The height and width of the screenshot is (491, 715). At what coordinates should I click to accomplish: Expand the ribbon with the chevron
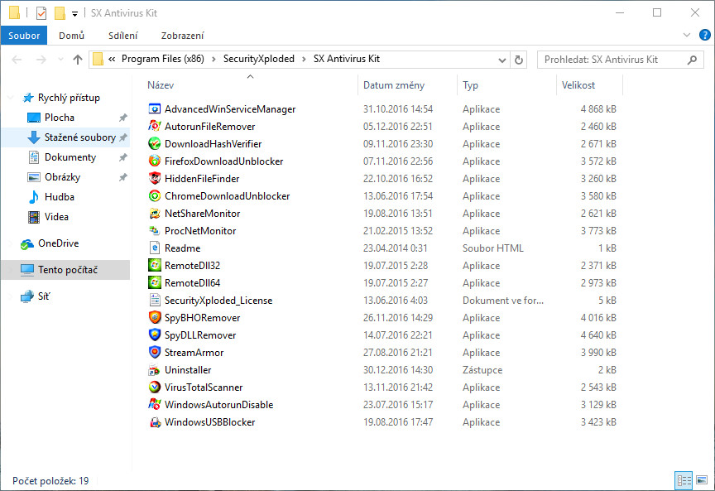point(687,35)
